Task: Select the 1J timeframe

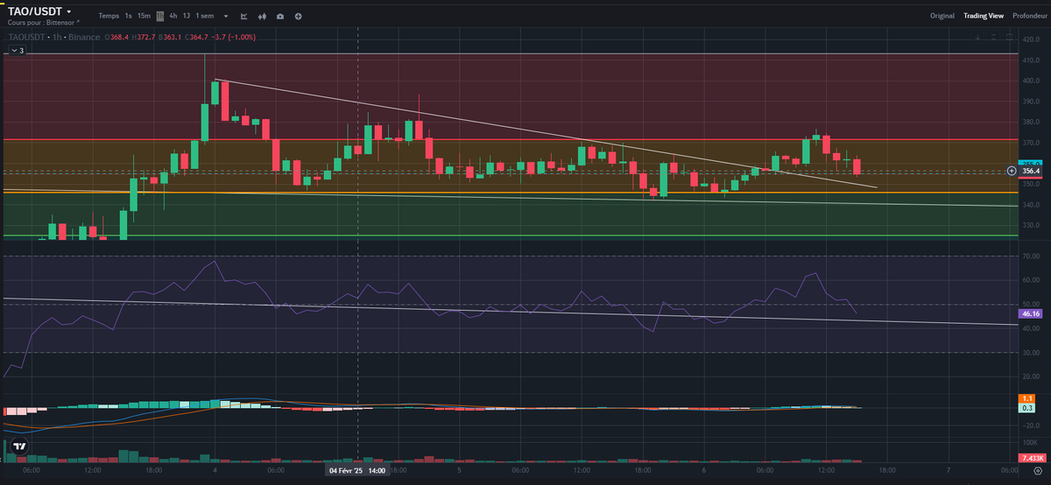Action: pyautogui.click(x=187, y=16)
